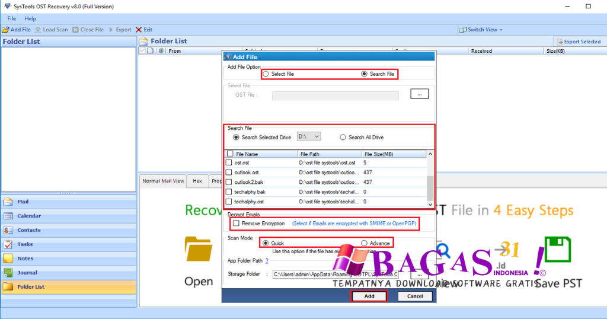607x319 pixels.
Task: Check the techalphy.ost file checkbox
Action: point(229,202)
